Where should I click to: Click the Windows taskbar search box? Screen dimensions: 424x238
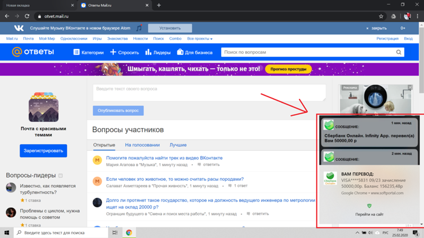(x=61, y=233)
